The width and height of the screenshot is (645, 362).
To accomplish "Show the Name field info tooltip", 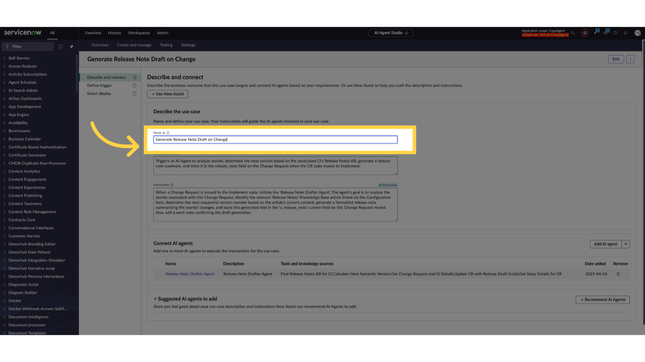I will (168, 133).
